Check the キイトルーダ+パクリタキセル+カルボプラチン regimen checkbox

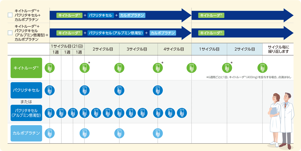pos(10,15)
